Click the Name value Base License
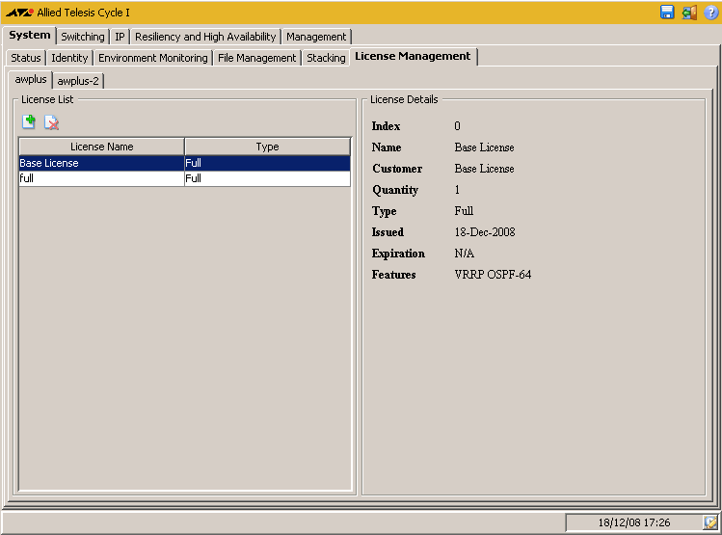 coord(485,147)
